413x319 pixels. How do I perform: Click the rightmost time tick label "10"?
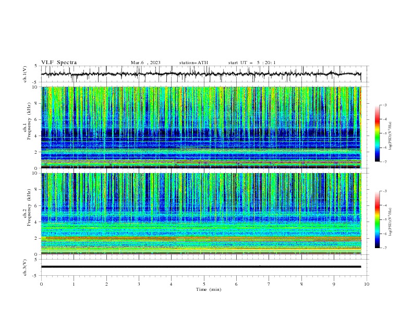pos(367,284)
